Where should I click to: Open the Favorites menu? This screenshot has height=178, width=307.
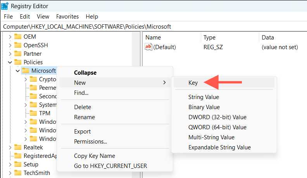[67, 17]
